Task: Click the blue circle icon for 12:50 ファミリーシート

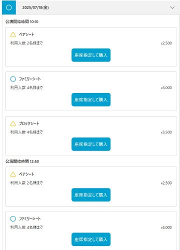Action: pos(13,218)
